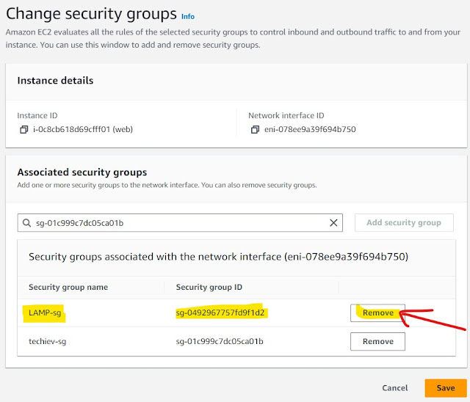Click sg-01c999c7dc05ca01b in the techiev-sg row
The height and width of the screenshot is (402, 470).
click(220, 341)
